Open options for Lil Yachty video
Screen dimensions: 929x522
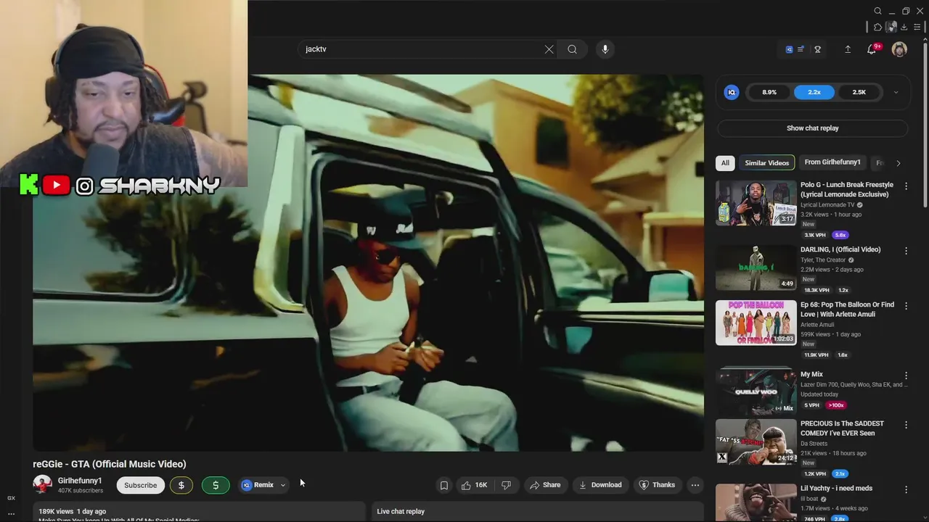coord(906,489)
